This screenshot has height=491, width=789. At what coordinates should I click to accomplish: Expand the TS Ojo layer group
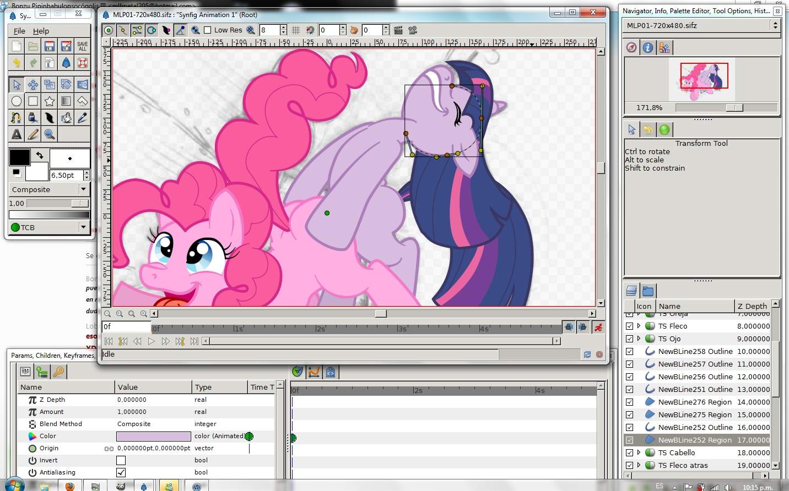[639, 339]
